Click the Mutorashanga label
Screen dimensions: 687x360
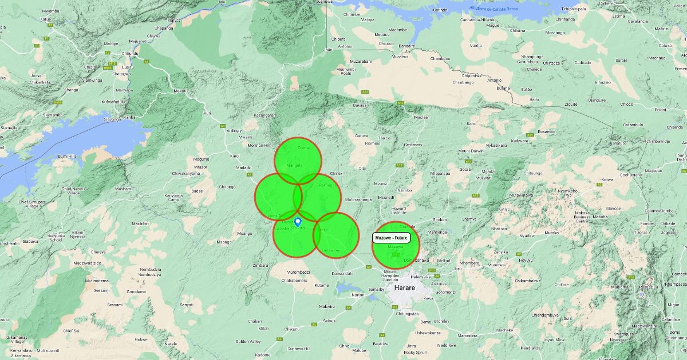[x=359, y=199]
